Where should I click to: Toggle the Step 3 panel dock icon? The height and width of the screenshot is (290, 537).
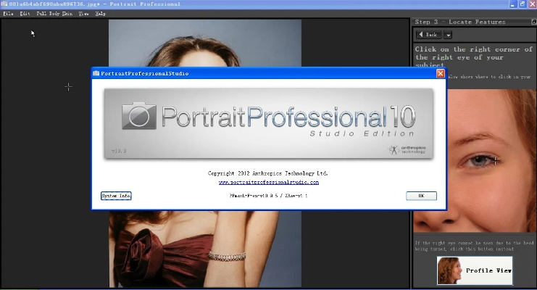coord(533,22)
